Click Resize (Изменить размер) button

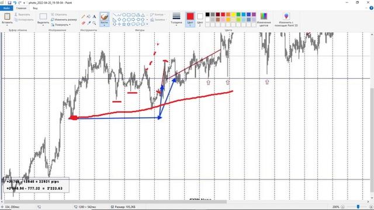point(64,19)
